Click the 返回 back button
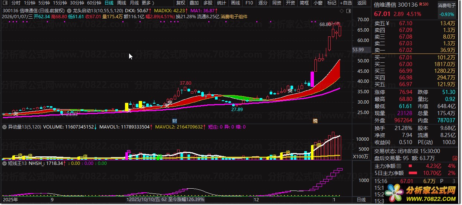This screenshot has width=462, height=205. [362, 3]
